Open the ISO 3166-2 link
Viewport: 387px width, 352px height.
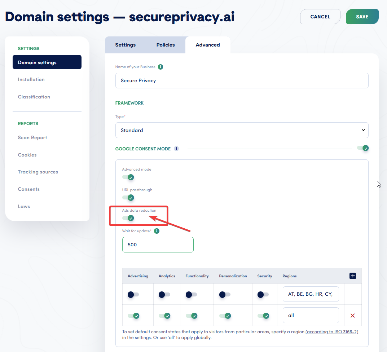(331, 331)
